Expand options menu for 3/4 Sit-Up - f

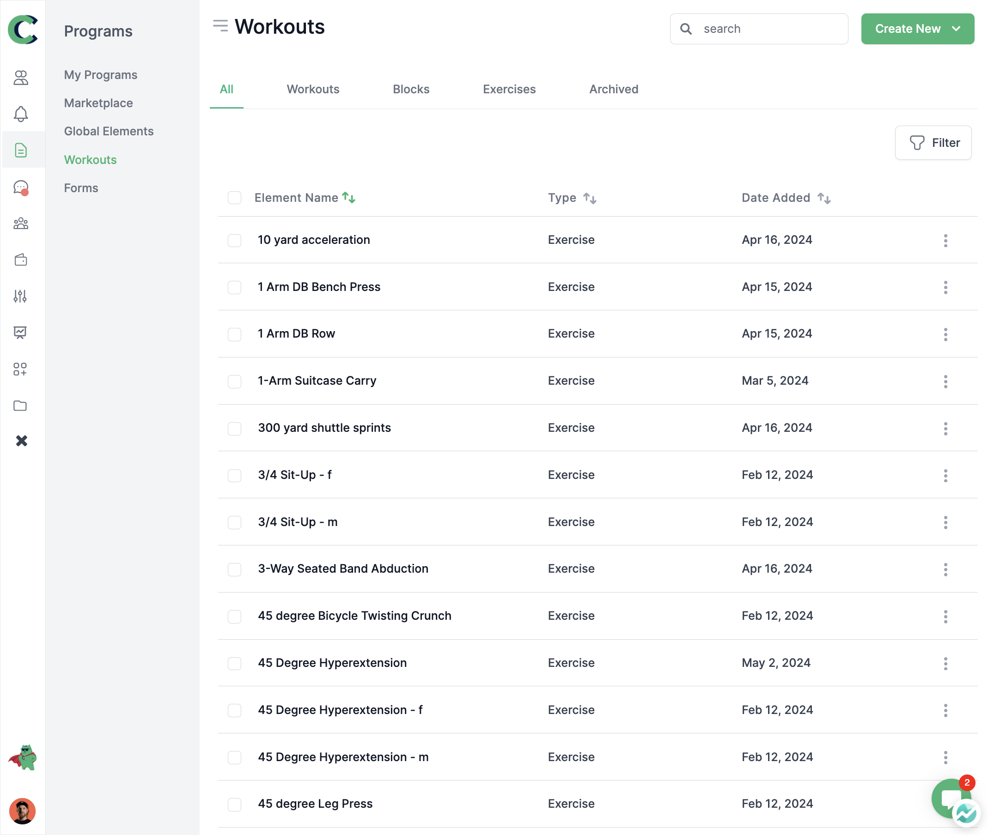point(945,475)
